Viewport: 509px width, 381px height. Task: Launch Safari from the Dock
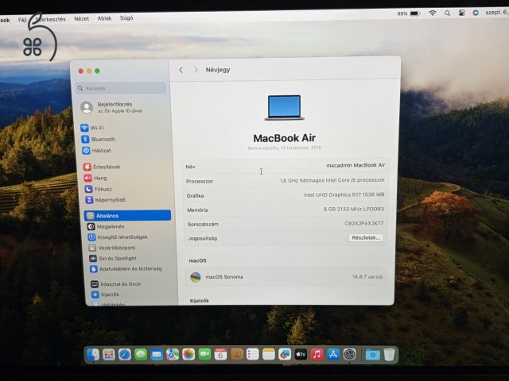pyautogui.click(x=125, y=355)
